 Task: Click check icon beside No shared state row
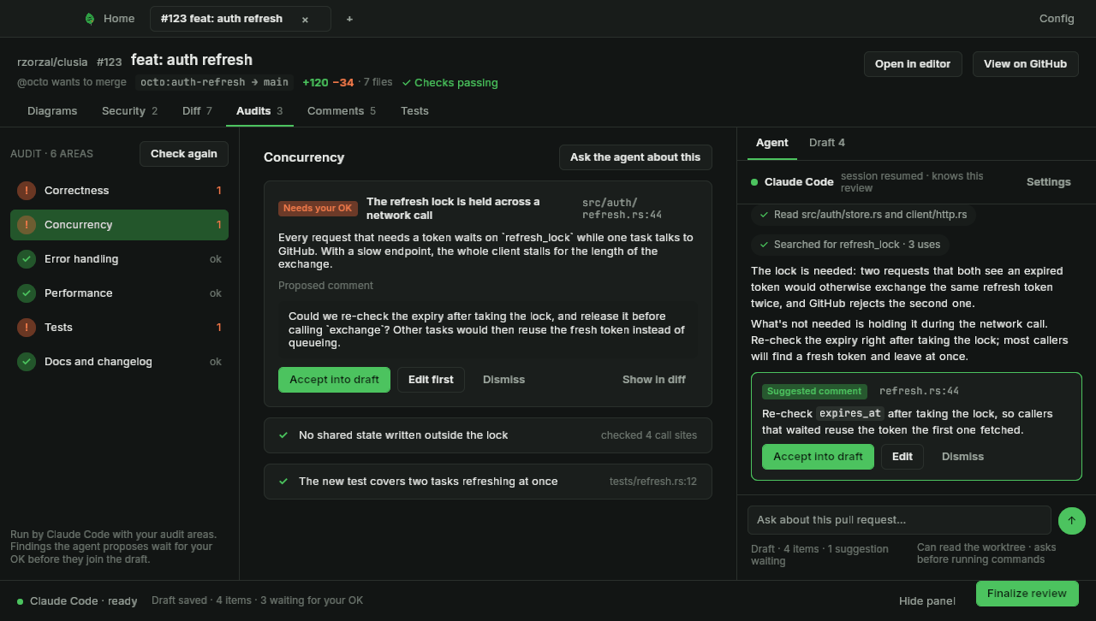283,435
